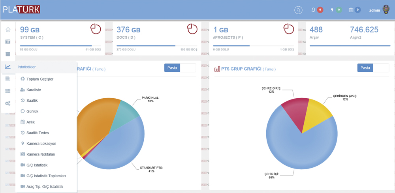Open Karaliste from statistics menu
Screen dimensions: 395x193
click(34, 90)
